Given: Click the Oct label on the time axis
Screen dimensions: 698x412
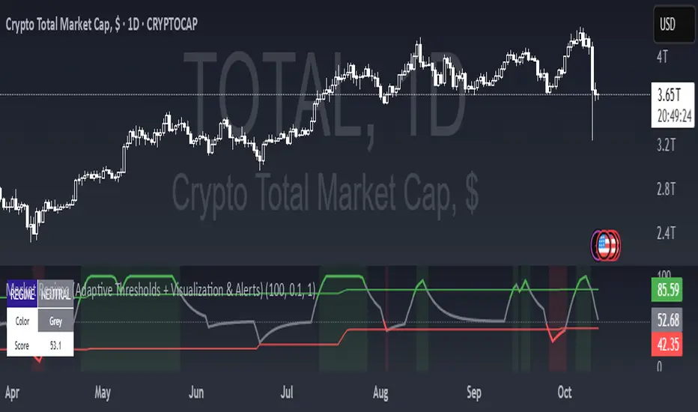Looking at the screenshot, I should click(565, 391).
